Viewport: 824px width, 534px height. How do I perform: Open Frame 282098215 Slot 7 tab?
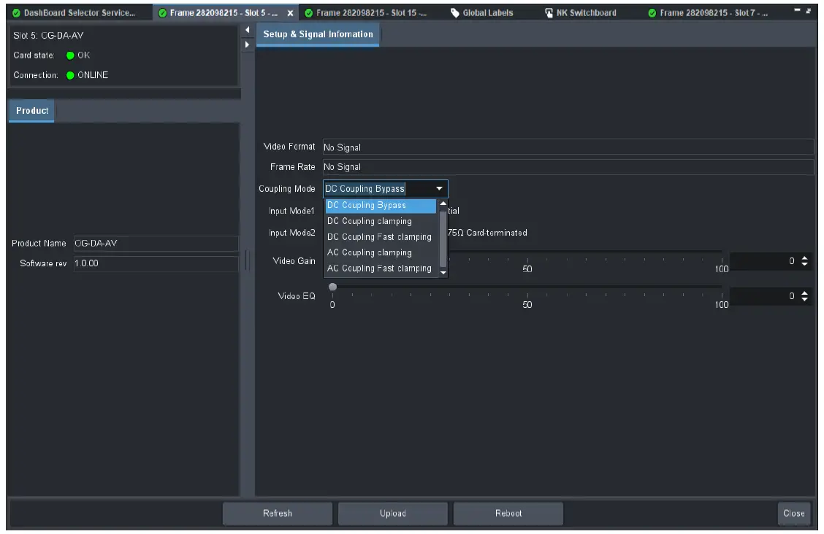pos(708,12)
